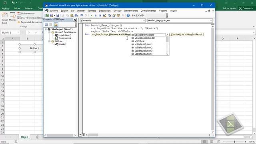Open the Ejecutar menu
The height and width of the screenshot is (144, 256).
coord(117,11)
